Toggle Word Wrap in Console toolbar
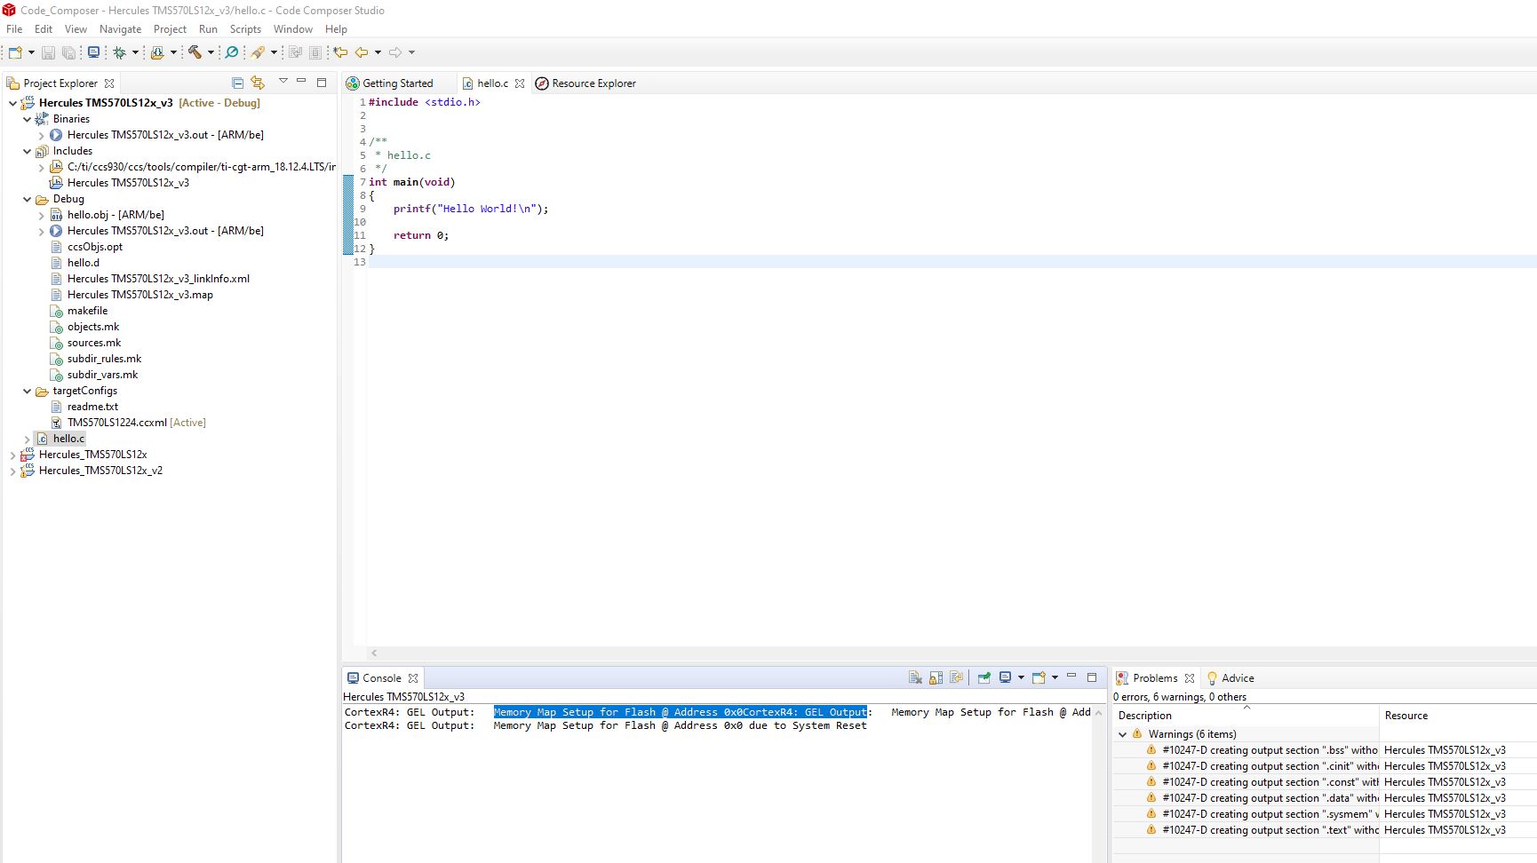This screenshot has height=863, width=1537. pos(956,678)
